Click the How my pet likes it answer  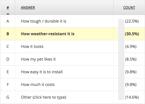click(x=38, y=59)
